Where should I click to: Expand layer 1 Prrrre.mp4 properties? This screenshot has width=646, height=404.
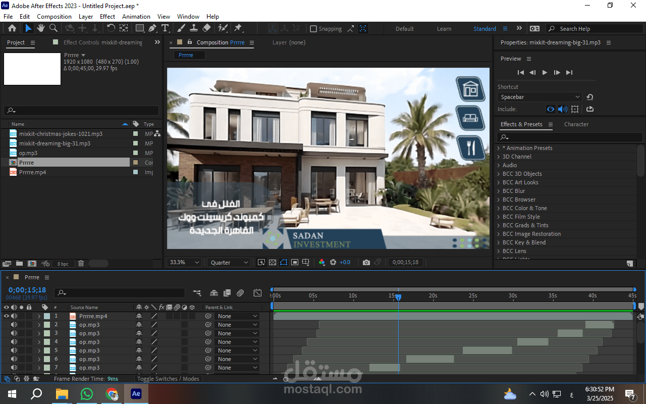click(39, 316)
